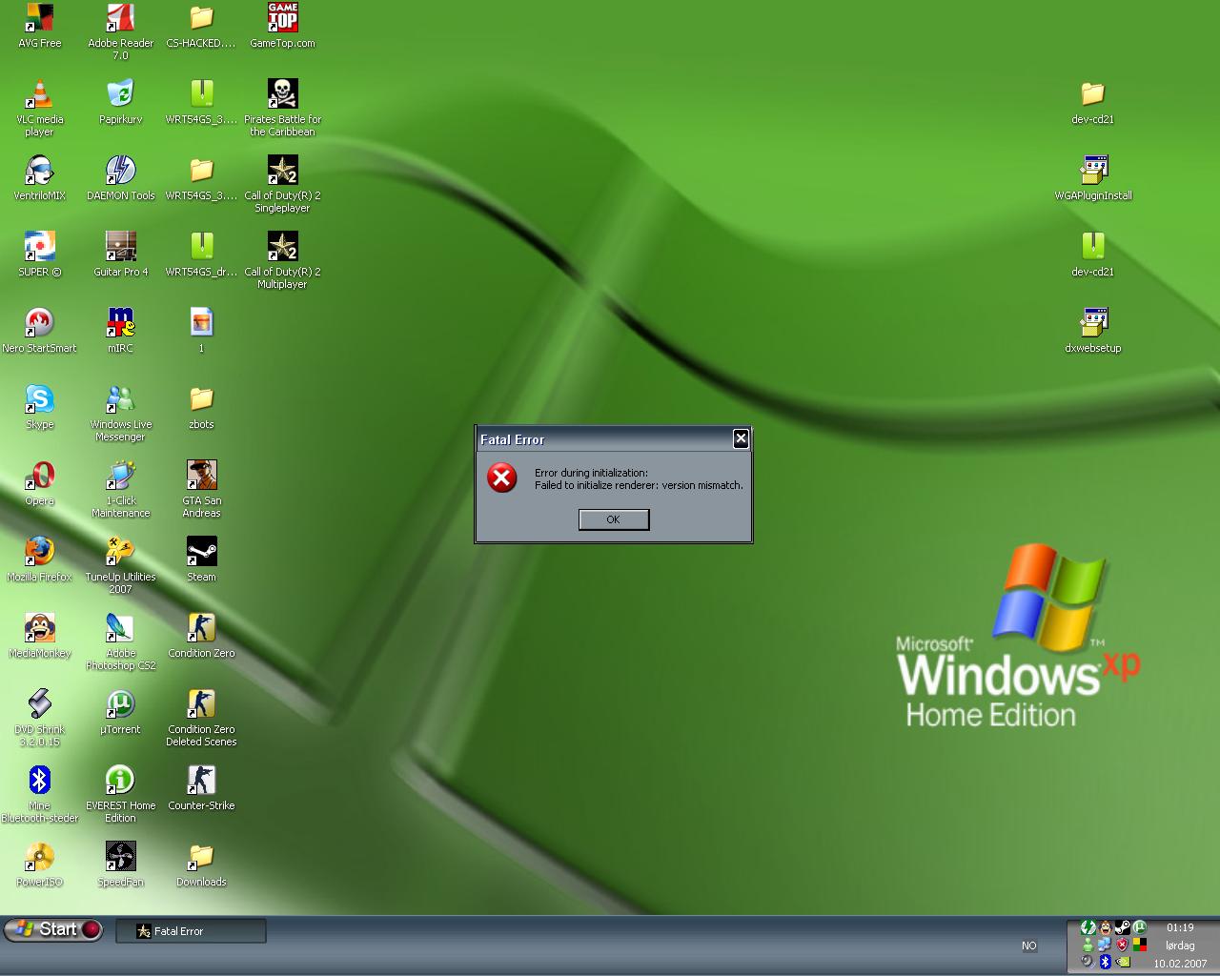Open the zbots folder

coord(201,408)
